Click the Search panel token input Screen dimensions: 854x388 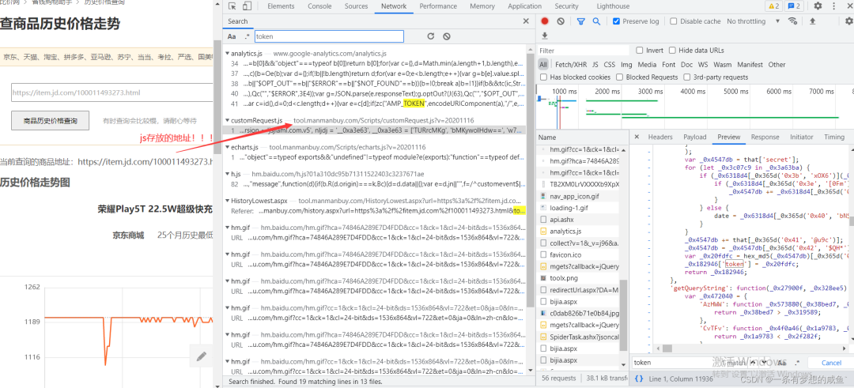tap(329, 36)
